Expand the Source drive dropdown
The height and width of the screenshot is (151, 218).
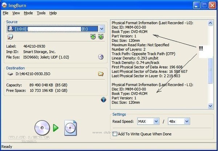(x=101, y=29)
